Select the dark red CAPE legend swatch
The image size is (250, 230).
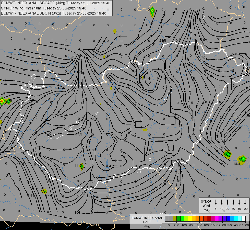(209, 219)
